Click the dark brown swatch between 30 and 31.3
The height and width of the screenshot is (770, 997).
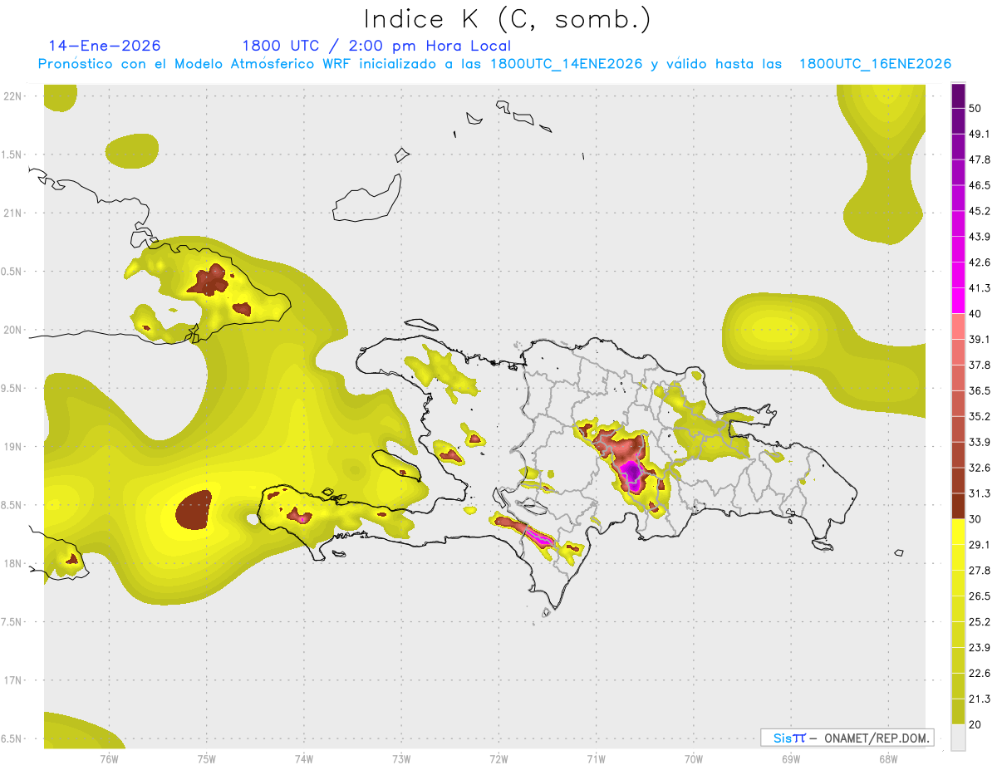coord(959,506)
